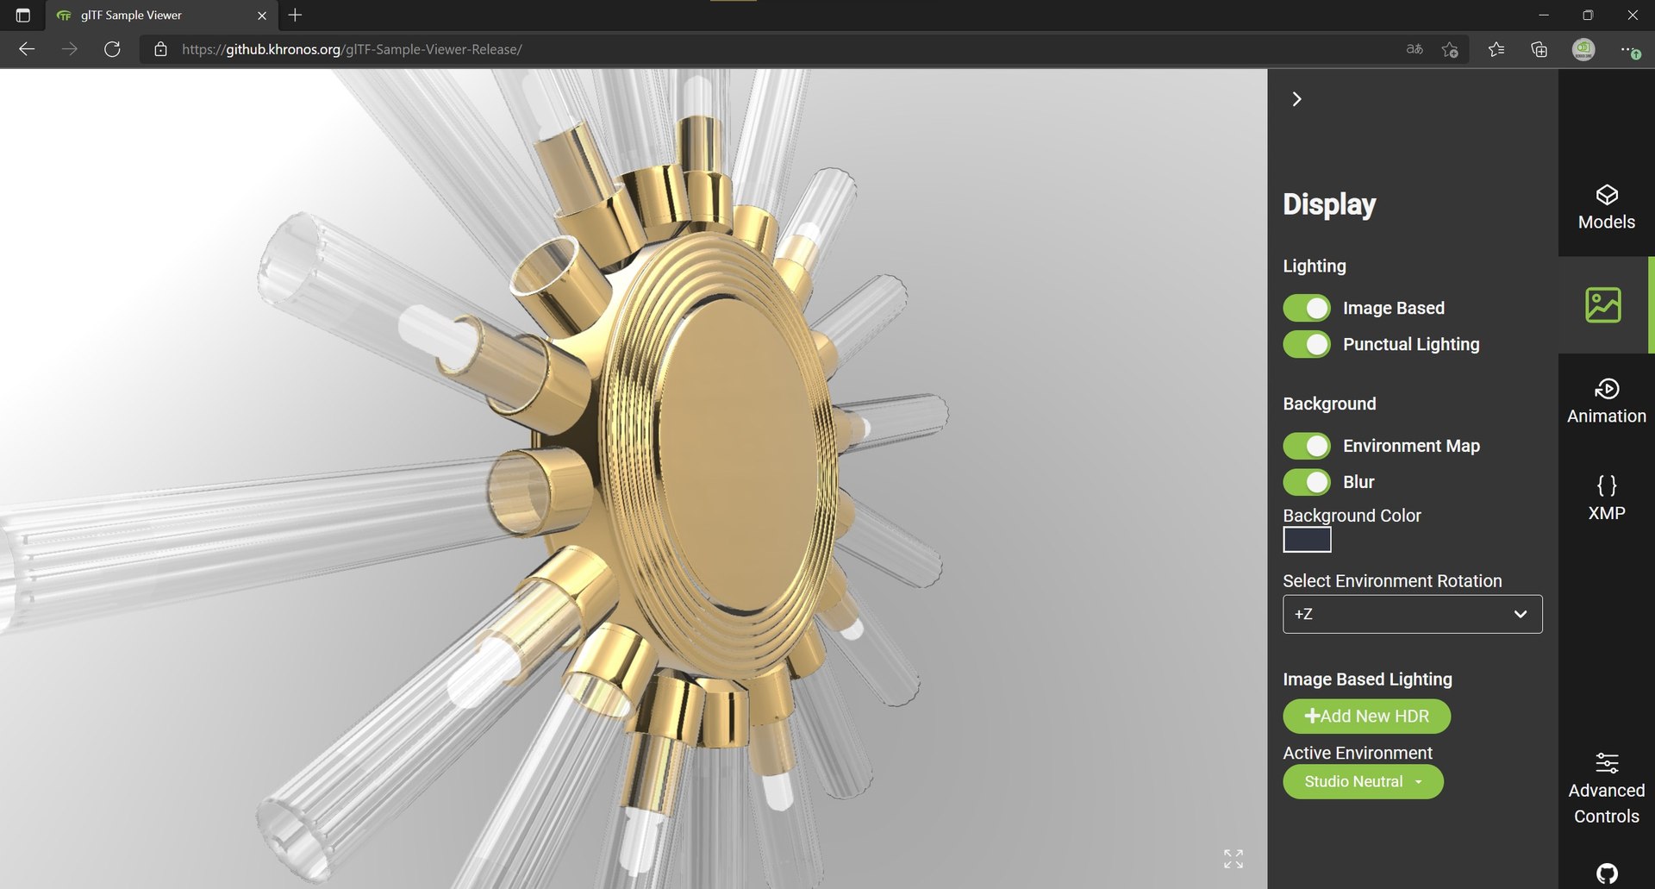The height and width of the screenshot is (889, 1655).
Task: Minimize the browser window
Action: tap(1544, 15)
